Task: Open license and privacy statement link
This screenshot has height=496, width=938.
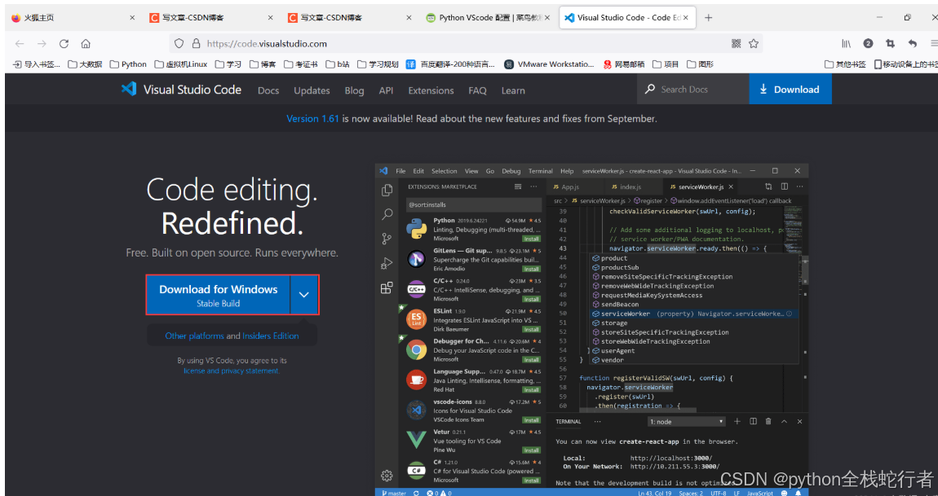Action: click(232, 371)
